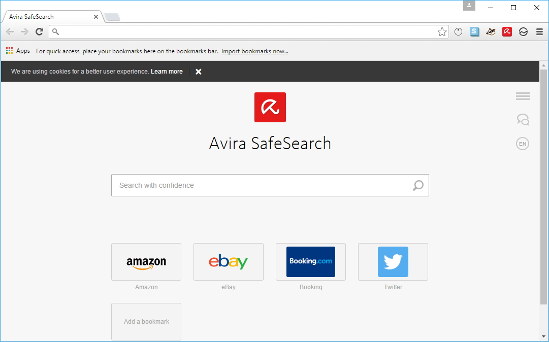Change language with the EN button

pyautogui.click(x=523, y=144)
